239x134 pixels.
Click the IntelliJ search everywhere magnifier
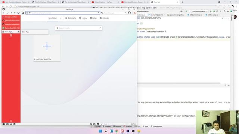coord(224,12)
